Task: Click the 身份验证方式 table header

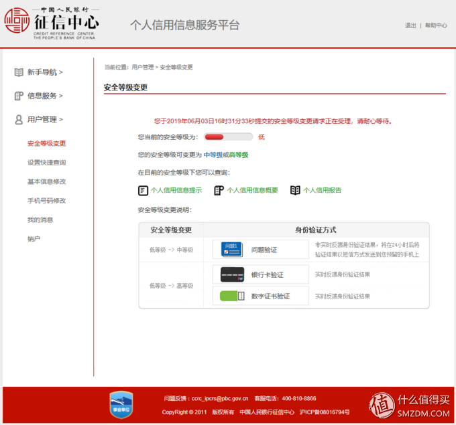Action: 316,230
